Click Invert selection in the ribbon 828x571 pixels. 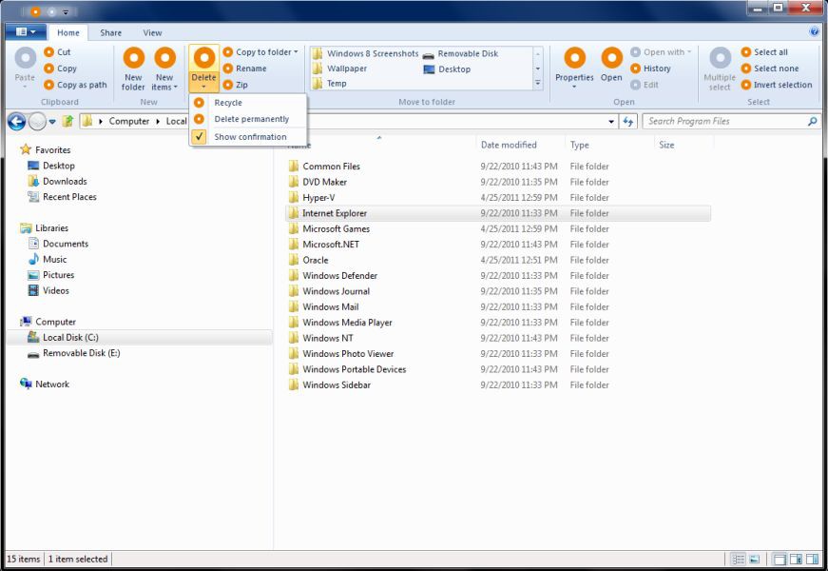click(777, 85)
